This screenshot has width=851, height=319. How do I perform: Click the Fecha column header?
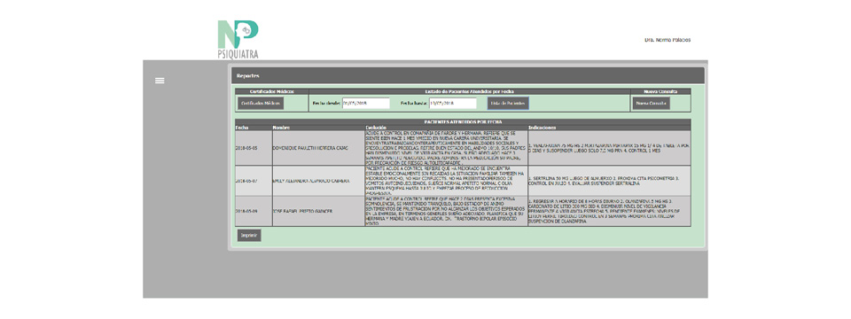241,128
